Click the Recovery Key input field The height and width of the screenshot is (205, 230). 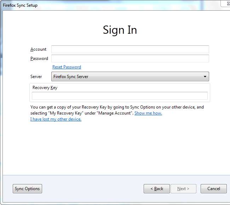click(x=120, y=96)
